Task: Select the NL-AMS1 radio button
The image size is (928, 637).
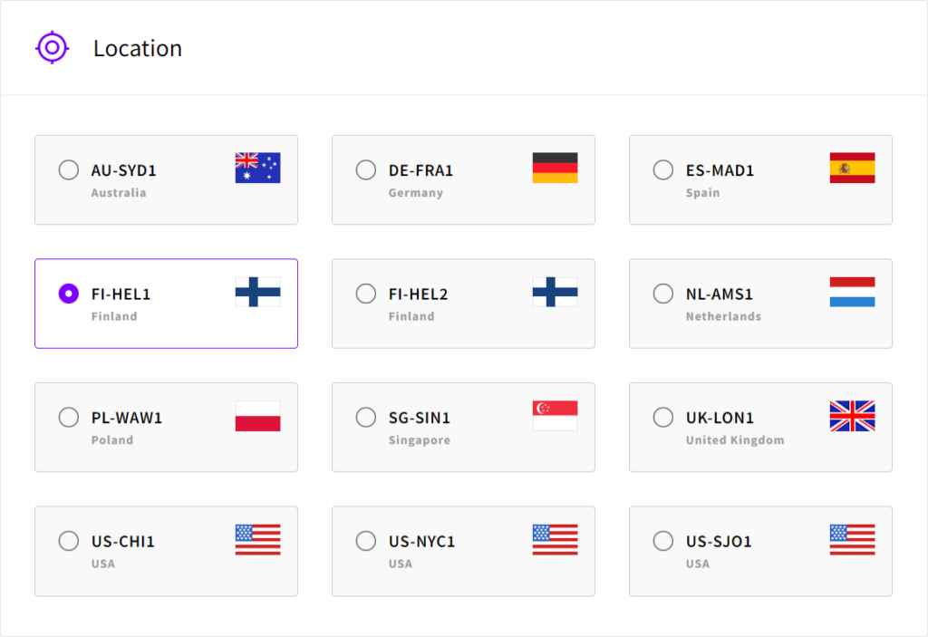Action: 662,294
